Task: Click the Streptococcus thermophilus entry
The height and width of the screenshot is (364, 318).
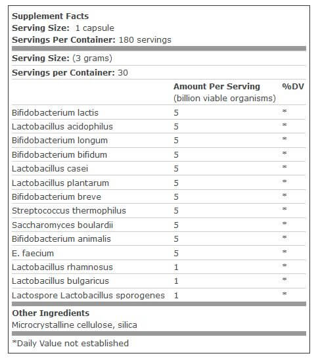Action: tap(69, 211)
